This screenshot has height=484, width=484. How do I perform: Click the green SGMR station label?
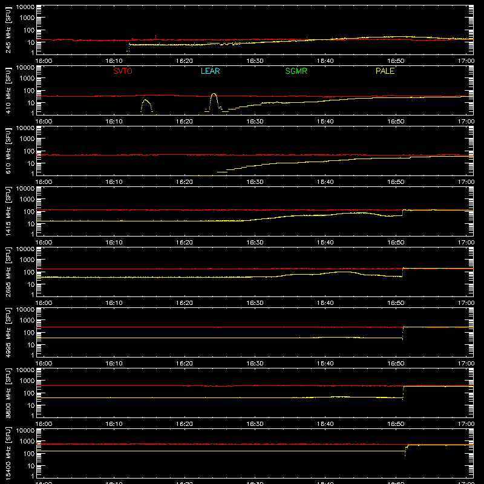click(296, 71)
